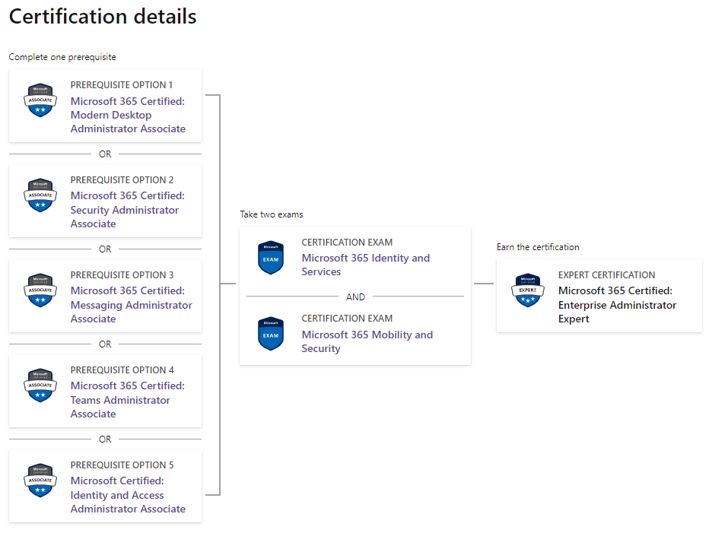Image resolution: width=712 pixels, height=533 pixels.
Task: Click the Certification details heading
Action: click(103, 17)
